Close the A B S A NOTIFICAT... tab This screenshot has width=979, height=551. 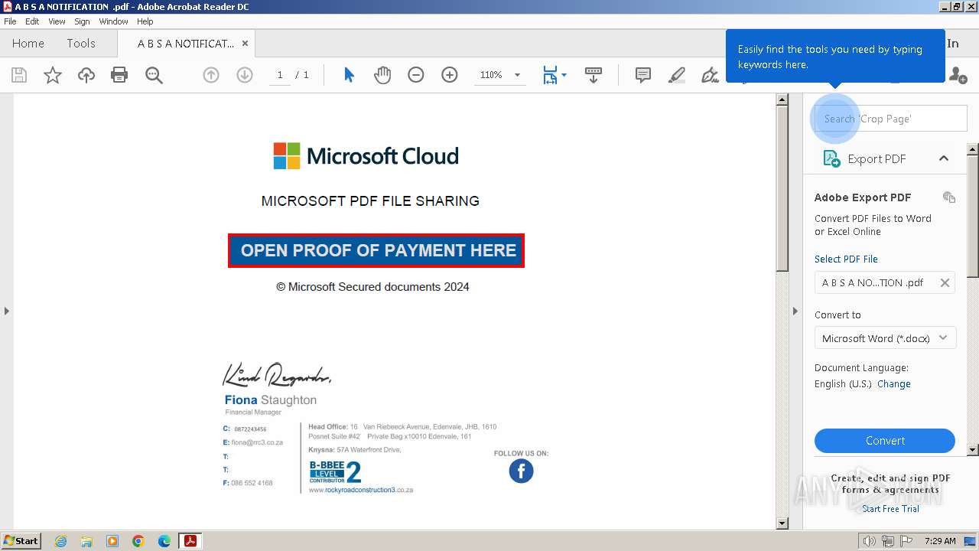(x=245, y=44)
